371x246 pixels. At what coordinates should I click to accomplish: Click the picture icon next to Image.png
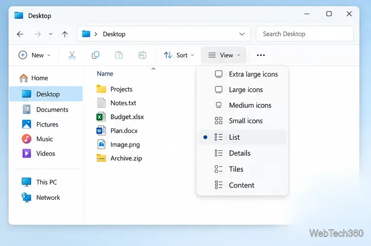pyautogui.click(x=101, y=144)
